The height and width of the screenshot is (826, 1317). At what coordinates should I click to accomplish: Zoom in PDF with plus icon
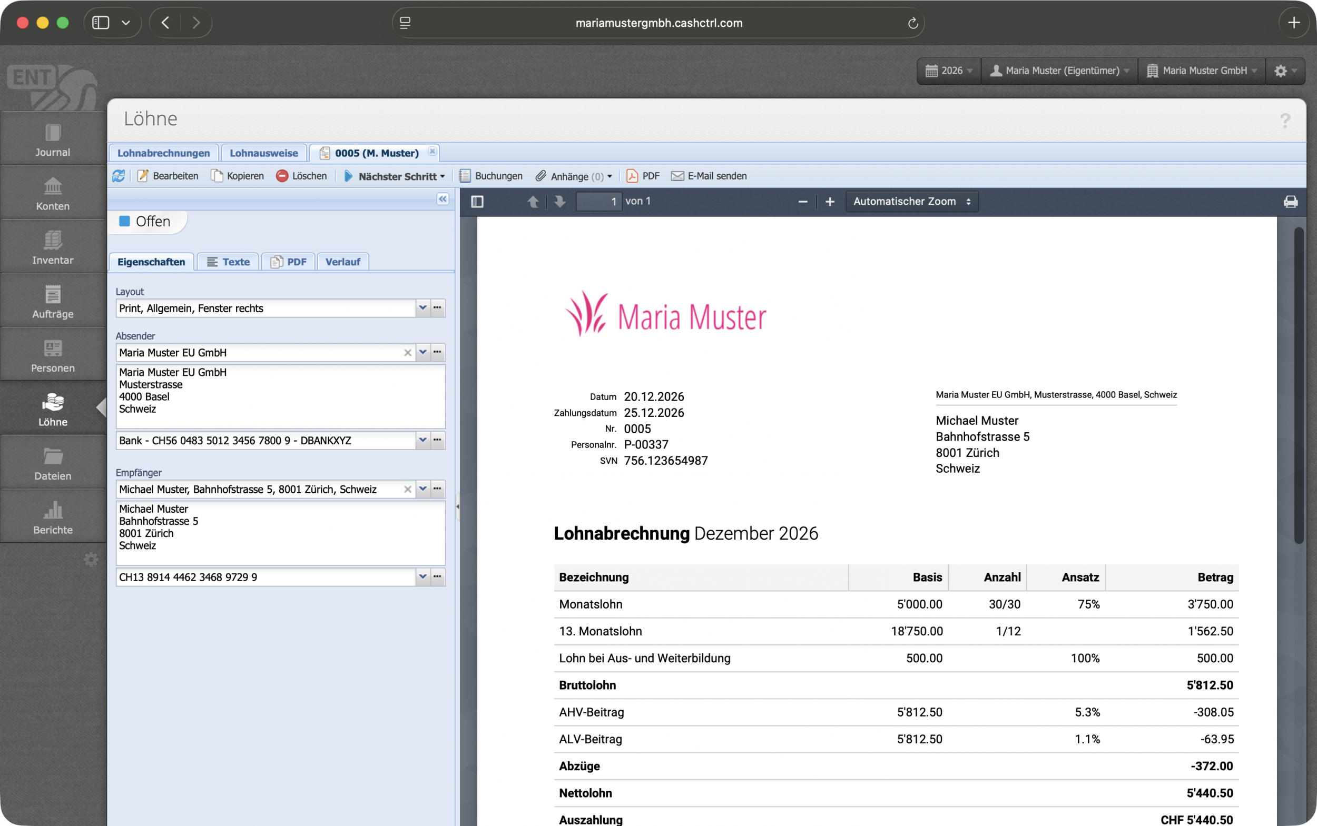point(829,202)
